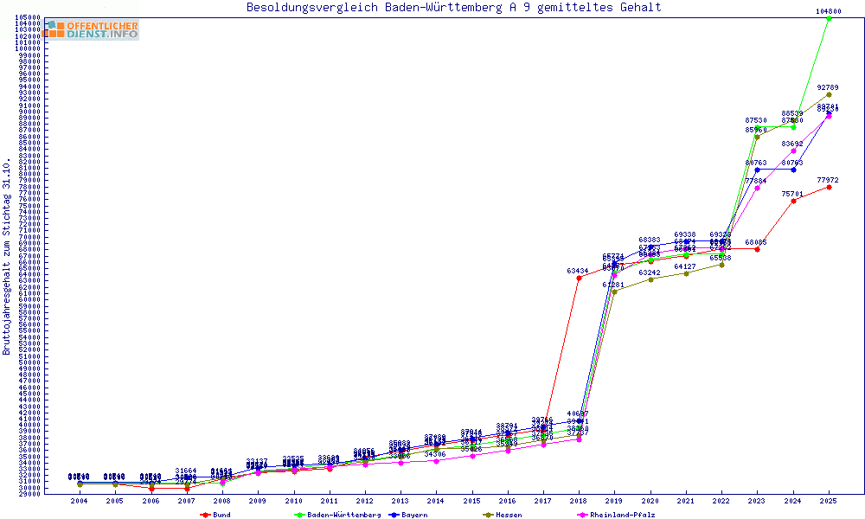
Task: Select the Rheinland-Pfalz legend label
Action: tap(622, 515)
